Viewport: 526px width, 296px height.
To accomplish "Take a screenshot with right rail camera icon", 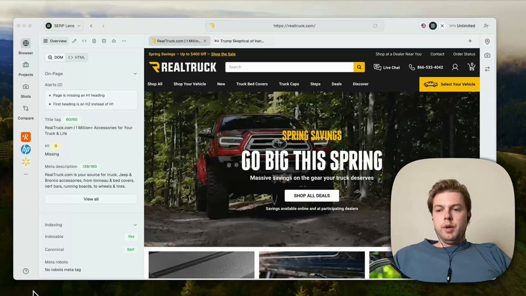I will tap(487, 55).
